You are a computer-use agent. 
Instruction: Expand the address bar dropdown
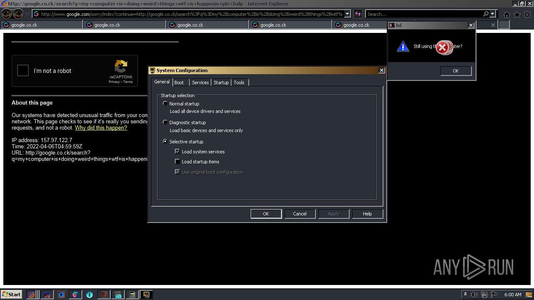[x=348, y=14]
